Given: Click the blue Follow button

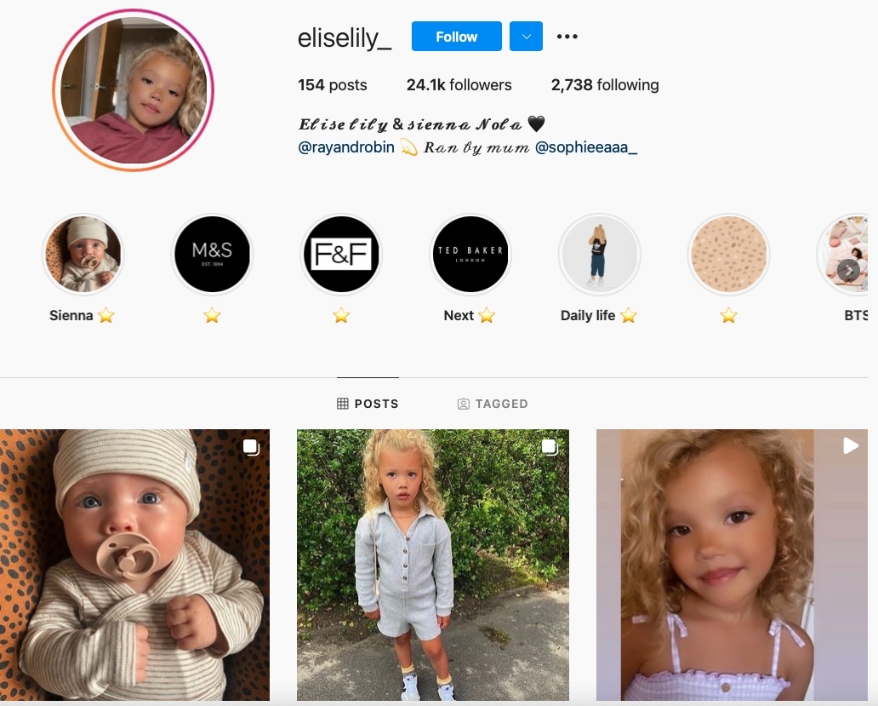Looking at the screenshot, I should 456,37.
